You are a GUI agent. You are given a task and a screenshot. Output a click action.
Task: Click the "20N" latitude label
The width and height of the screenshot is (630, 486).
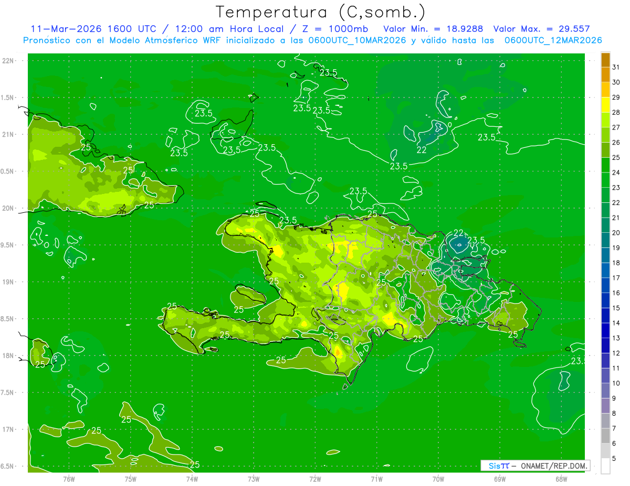pos(7,208)
